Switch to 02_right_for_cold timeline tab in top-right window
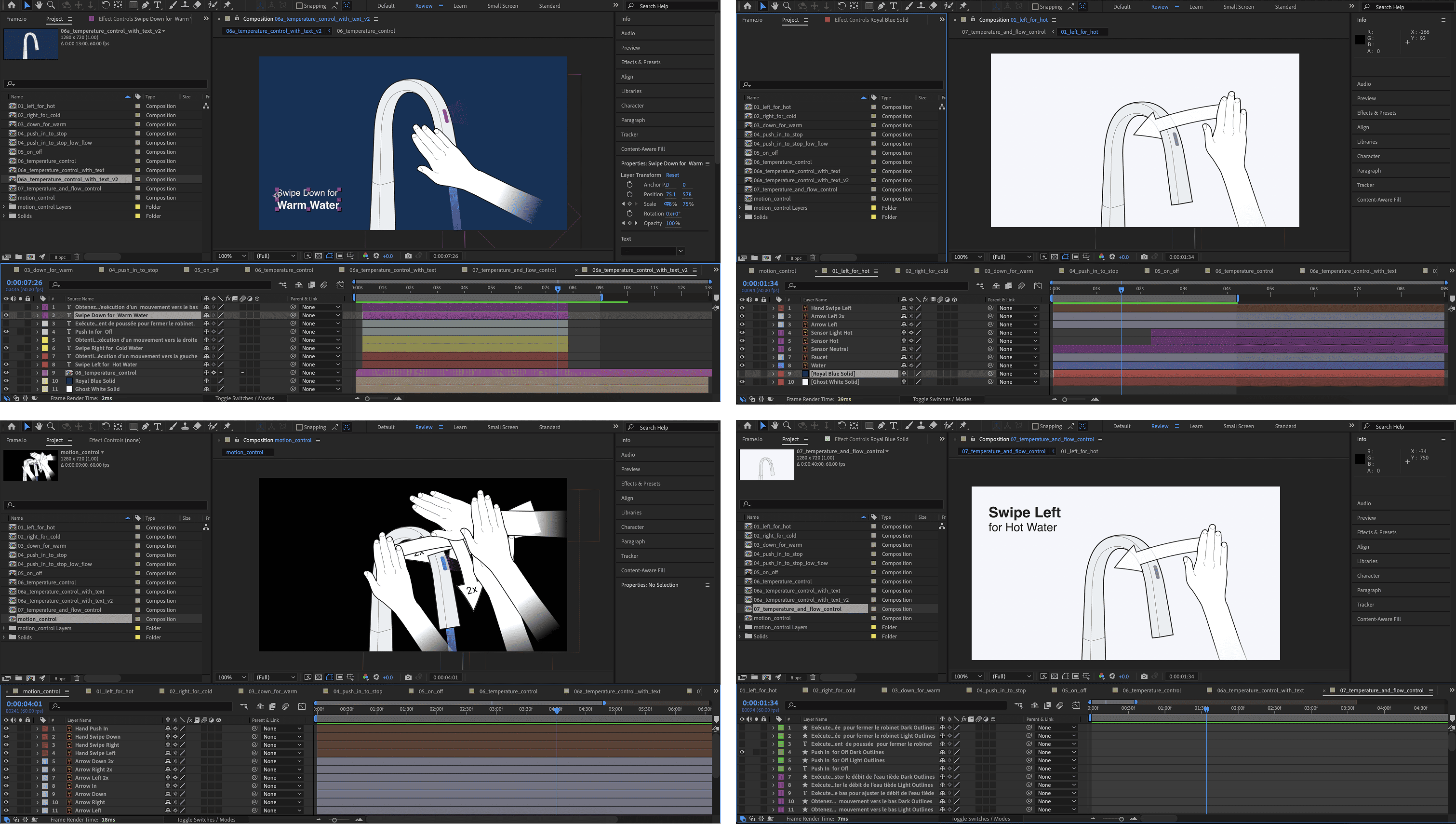The height and width of the screenshot is (824, 1456). (926, 271)
